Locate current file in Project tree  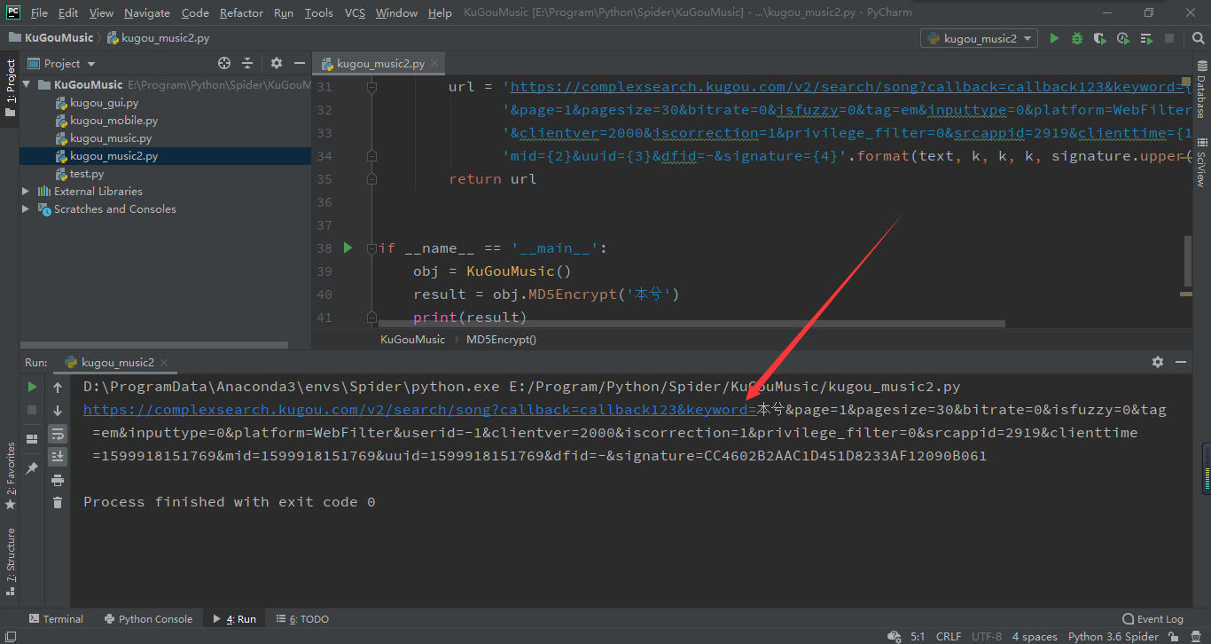224,63
